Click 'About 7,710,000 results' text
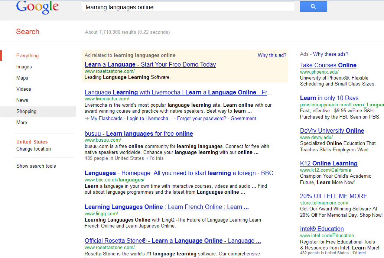Viewport: 384px width, 258px height. 127,32
